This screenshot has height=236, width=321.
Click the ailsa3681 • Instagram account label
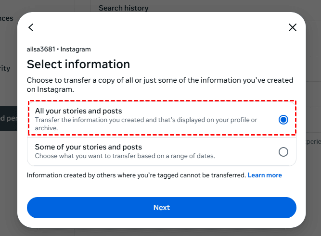click(x=59, y=49)
